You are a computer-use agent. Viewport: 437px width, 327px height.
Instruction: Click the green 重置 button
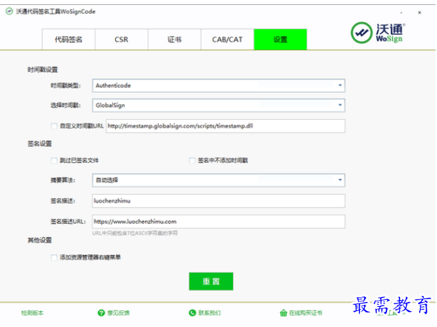pyautogui.click(x=211, y=281)
